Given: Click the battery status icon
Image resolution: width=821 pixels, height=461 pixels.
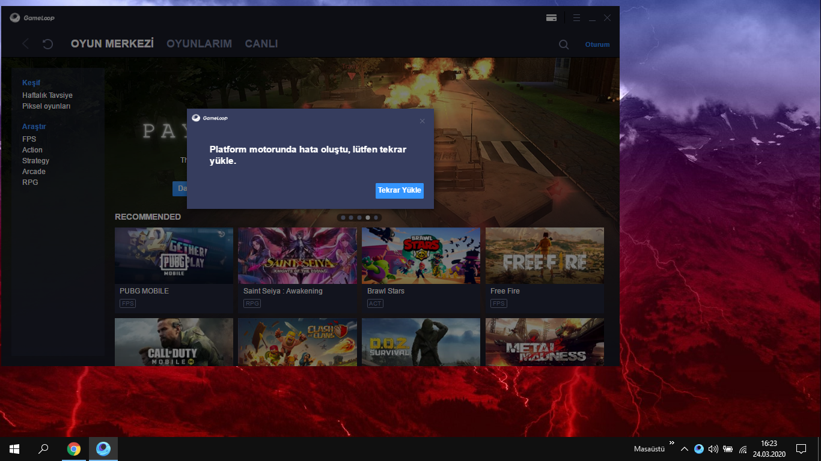Looking at the screenshot, I should click(x=728, y=449).
